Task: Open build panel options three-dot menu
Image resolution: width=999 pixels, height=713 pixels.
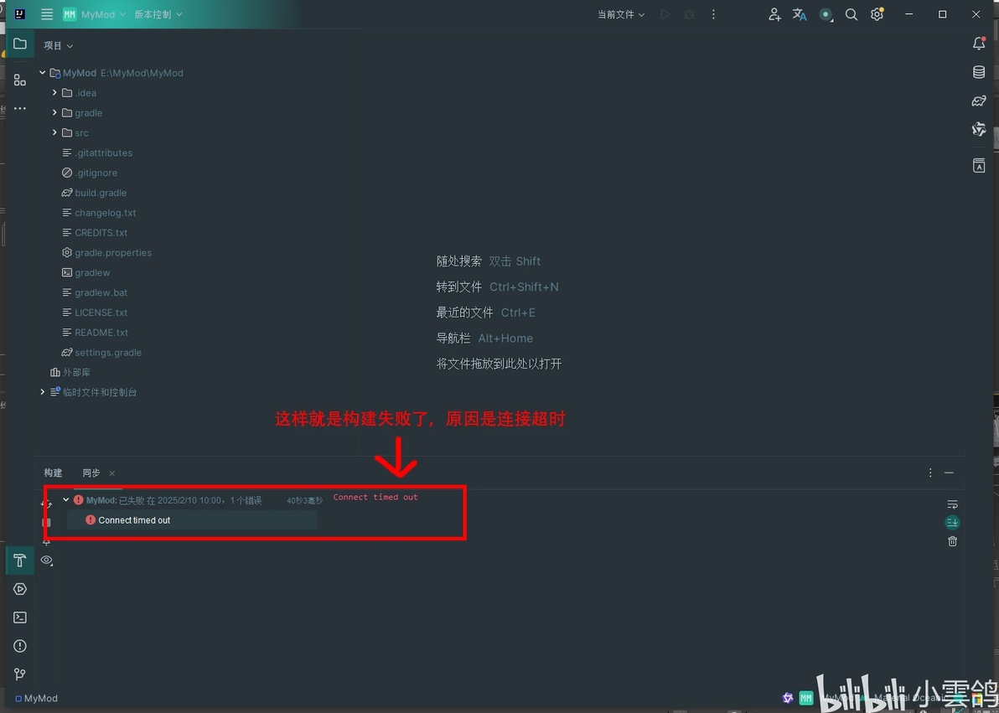Action: click(930, 473)
